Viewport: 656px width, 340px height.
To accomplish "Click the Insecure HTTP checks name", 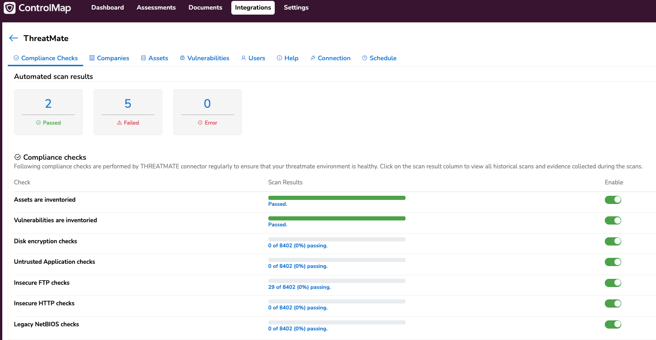I will 44,303.
